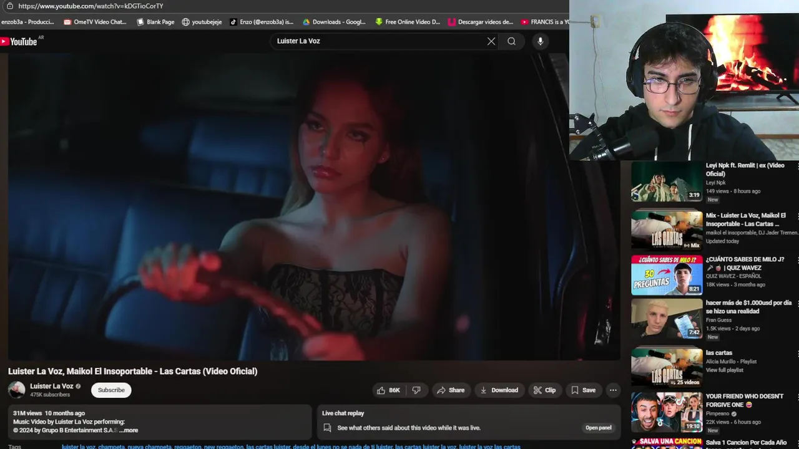Open hacer más de $1.000usd por día thumbnail
The image size is (799, 449).
667,319
